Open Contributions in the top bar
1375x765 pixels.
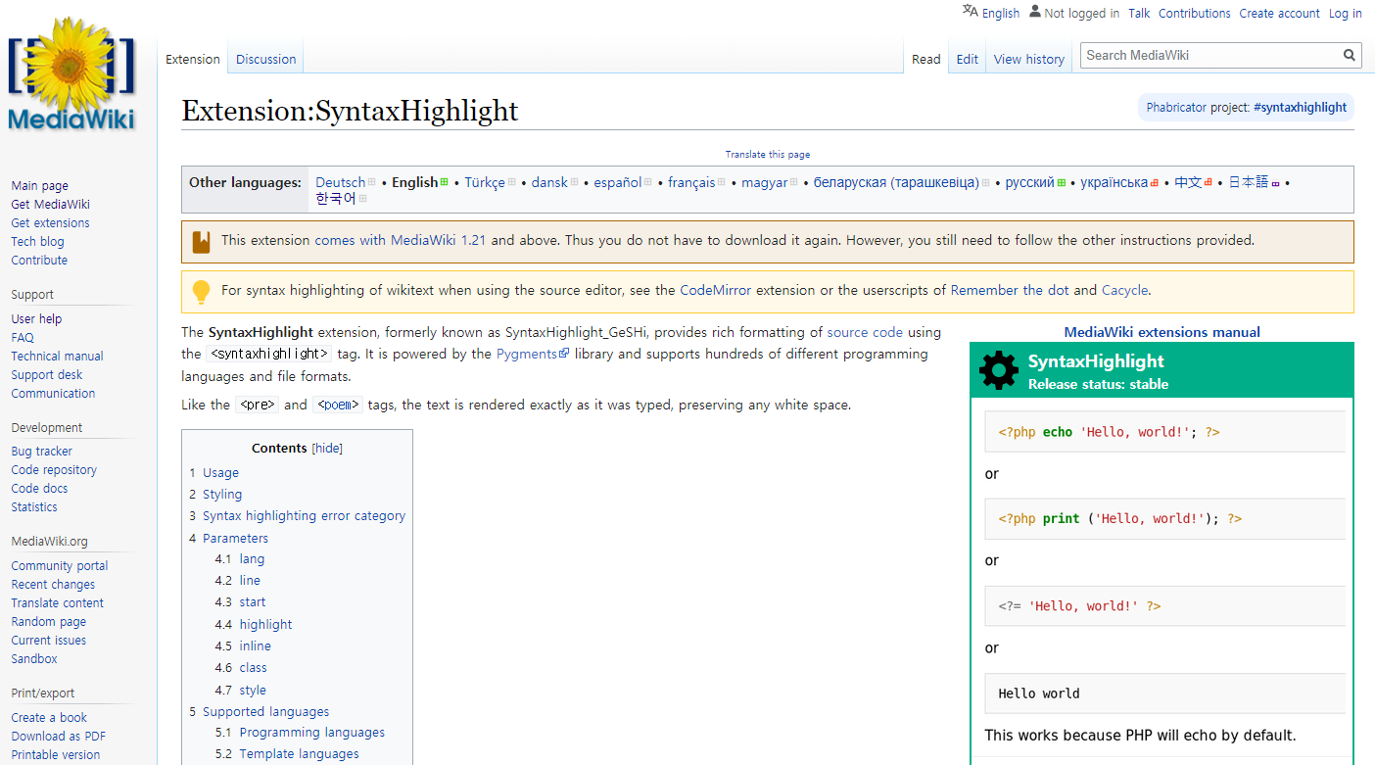click(x=1195, y=13)
